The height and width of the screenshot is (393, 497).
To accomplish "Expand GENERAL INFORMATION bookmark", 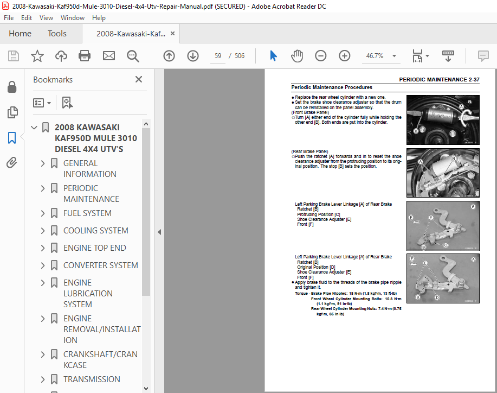I will click(43, 163).
